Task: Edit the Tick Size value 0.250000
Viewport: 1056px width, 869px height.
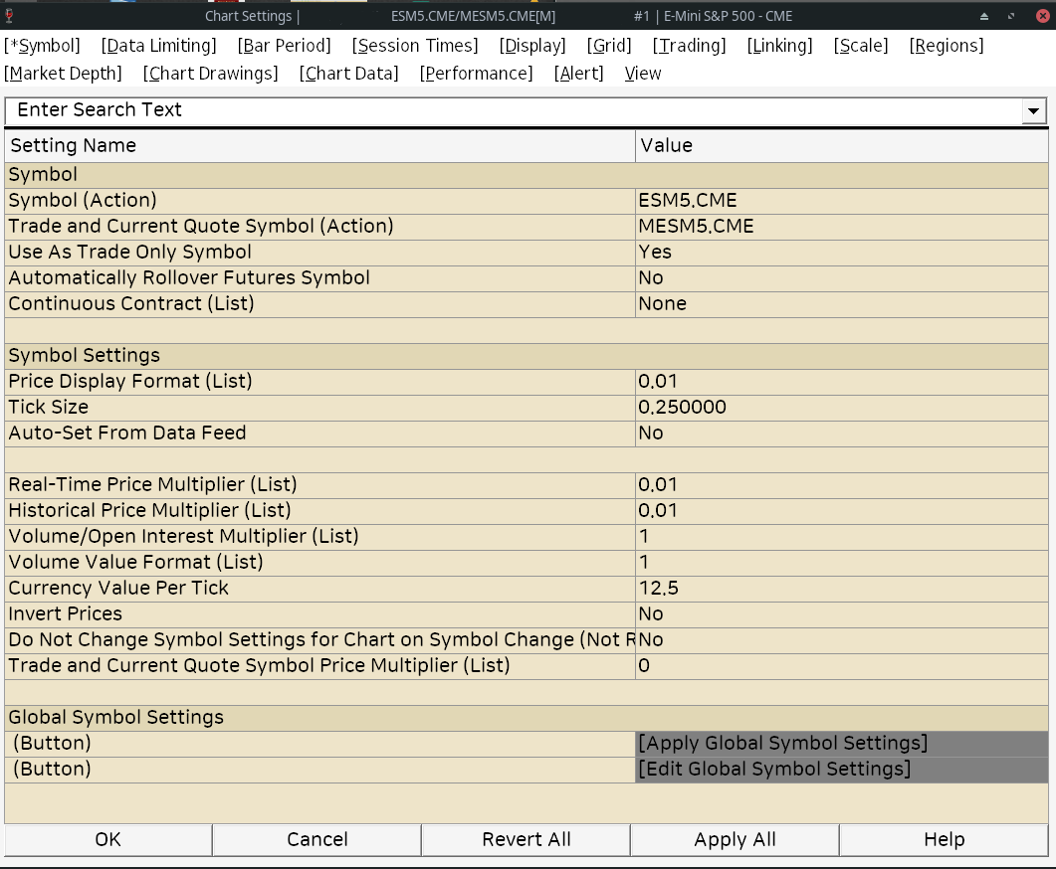Action: 842,408
